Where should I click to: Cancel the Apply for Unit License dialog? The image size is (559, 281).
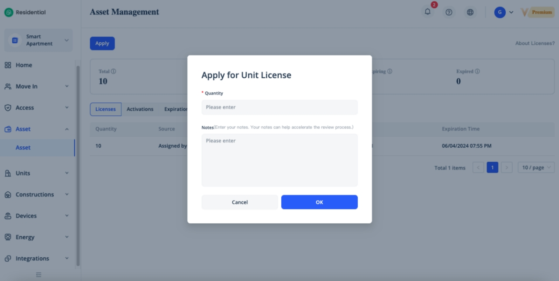tap(239, 202)
